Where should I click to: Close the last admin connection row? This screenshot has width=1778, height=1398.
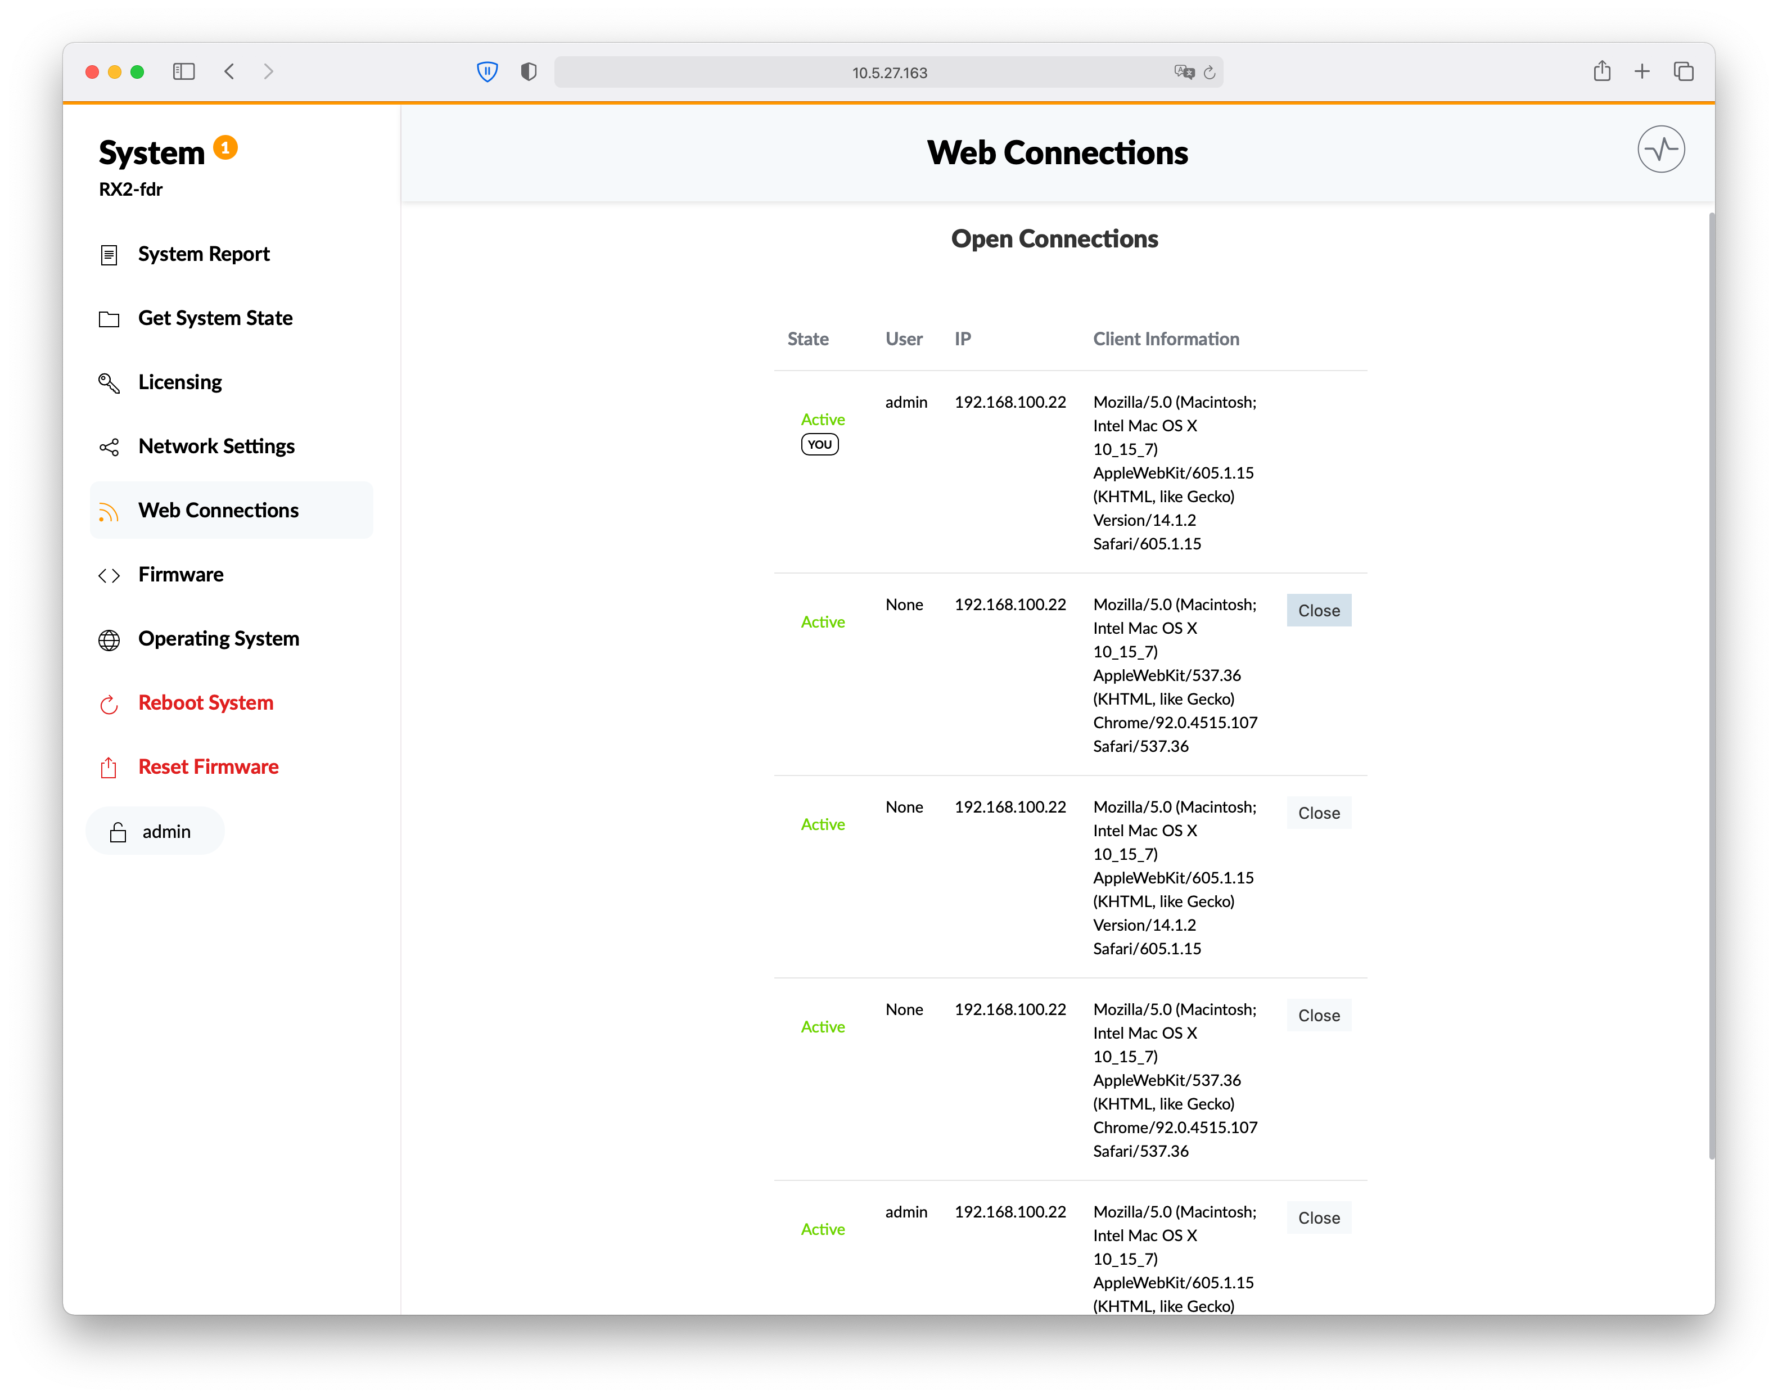click(x=1319, y=1218)
